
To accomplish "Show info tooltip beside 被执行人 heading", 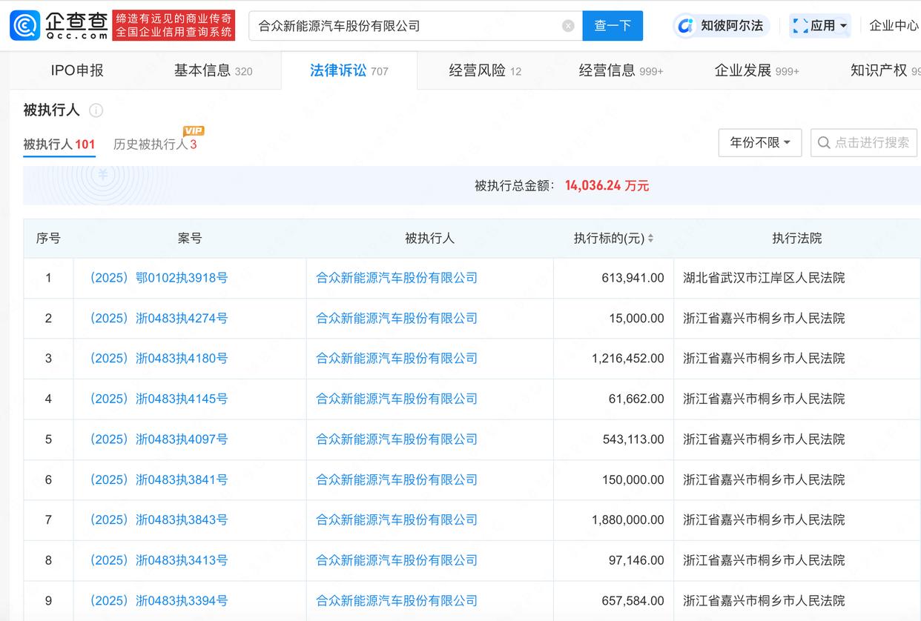I will [x=96, y=110].
